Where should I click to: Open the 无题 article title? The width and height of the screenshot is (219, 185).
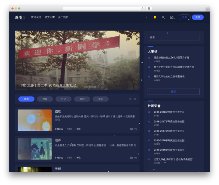tap(58, 169)
